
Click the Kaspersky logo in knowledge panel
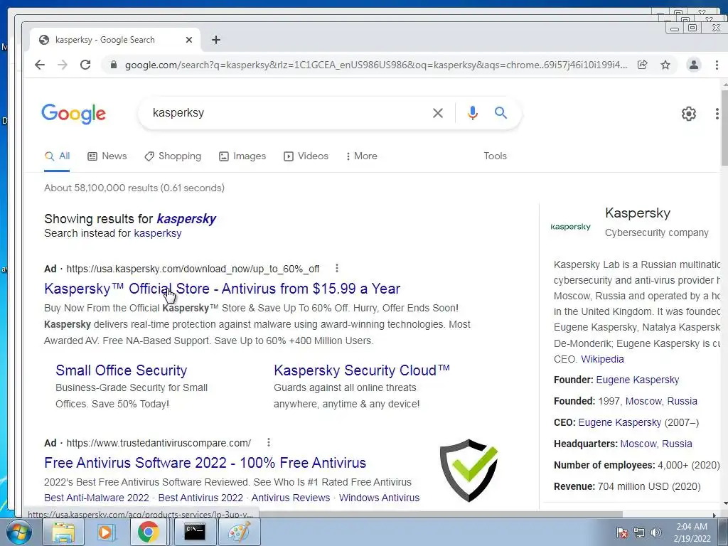(x=570, y=227)
